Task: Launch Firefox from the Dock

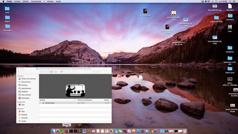Action: click(67, 131)
